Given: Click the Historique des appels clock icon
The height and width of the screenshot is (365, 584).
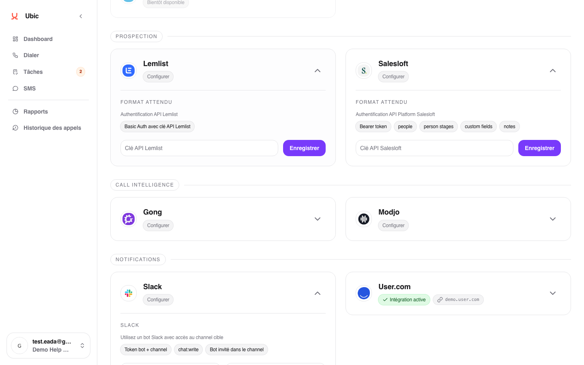Looking at the screenshot, I should point(15,128).
